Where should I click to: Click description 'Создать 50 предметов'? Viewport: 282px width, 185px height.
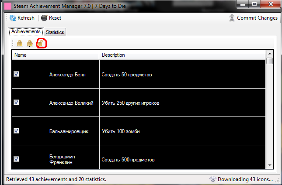pos(127,75)
